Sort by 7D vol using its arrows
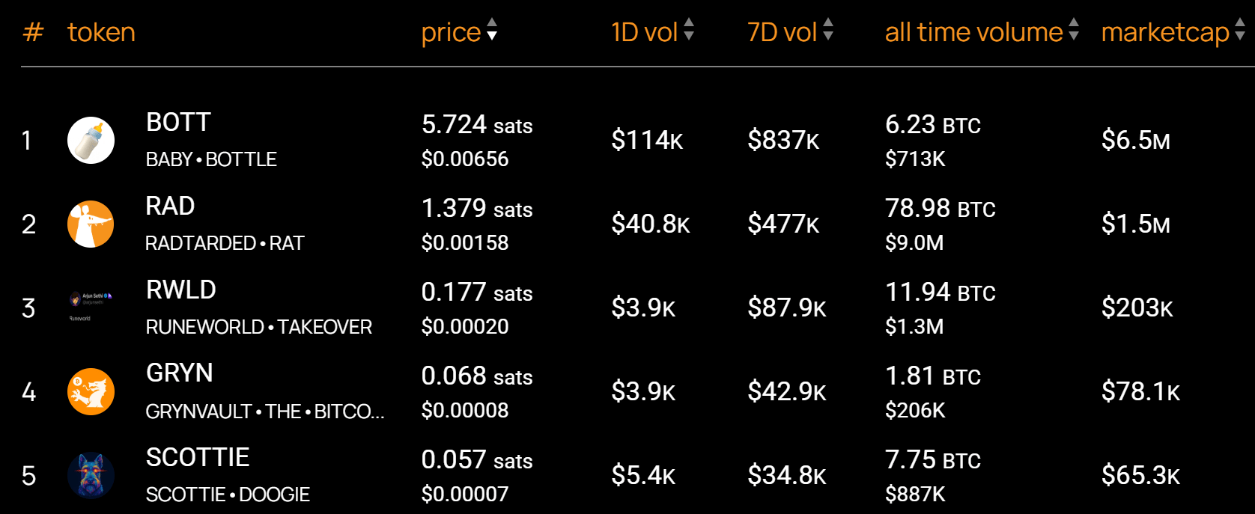This screenshot has width=1255, height=514. coord(828,30)
